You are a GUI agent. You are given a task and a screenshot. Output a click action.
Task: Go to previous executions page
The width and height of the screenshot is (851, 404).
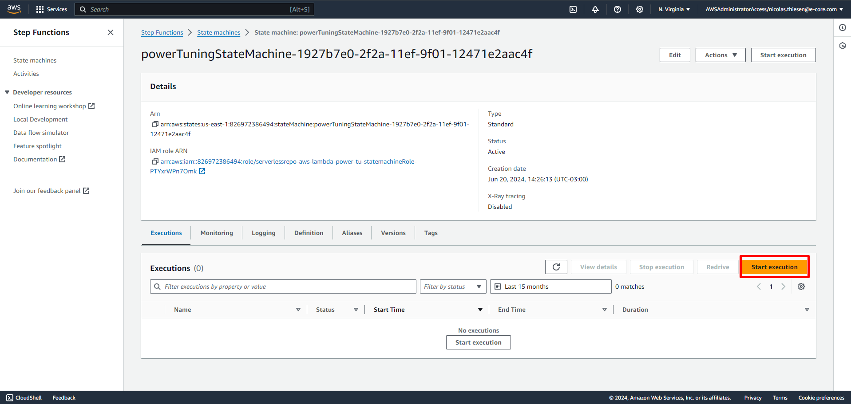[x=759, y=286]
